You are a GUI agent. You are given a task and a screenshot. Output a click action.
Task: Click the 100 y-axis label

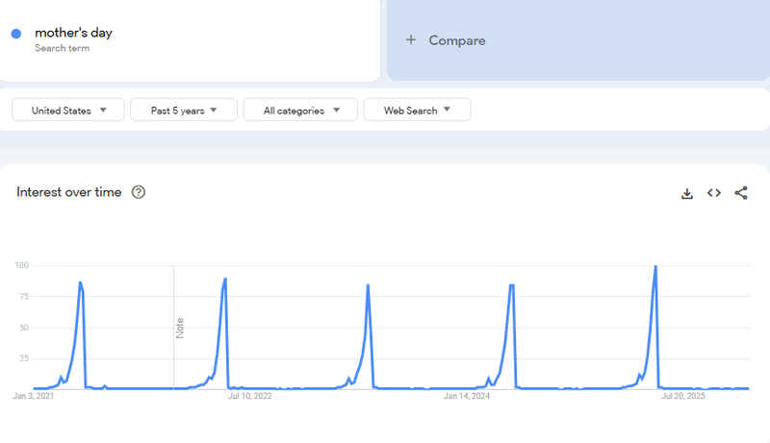(x=21, y=265)
